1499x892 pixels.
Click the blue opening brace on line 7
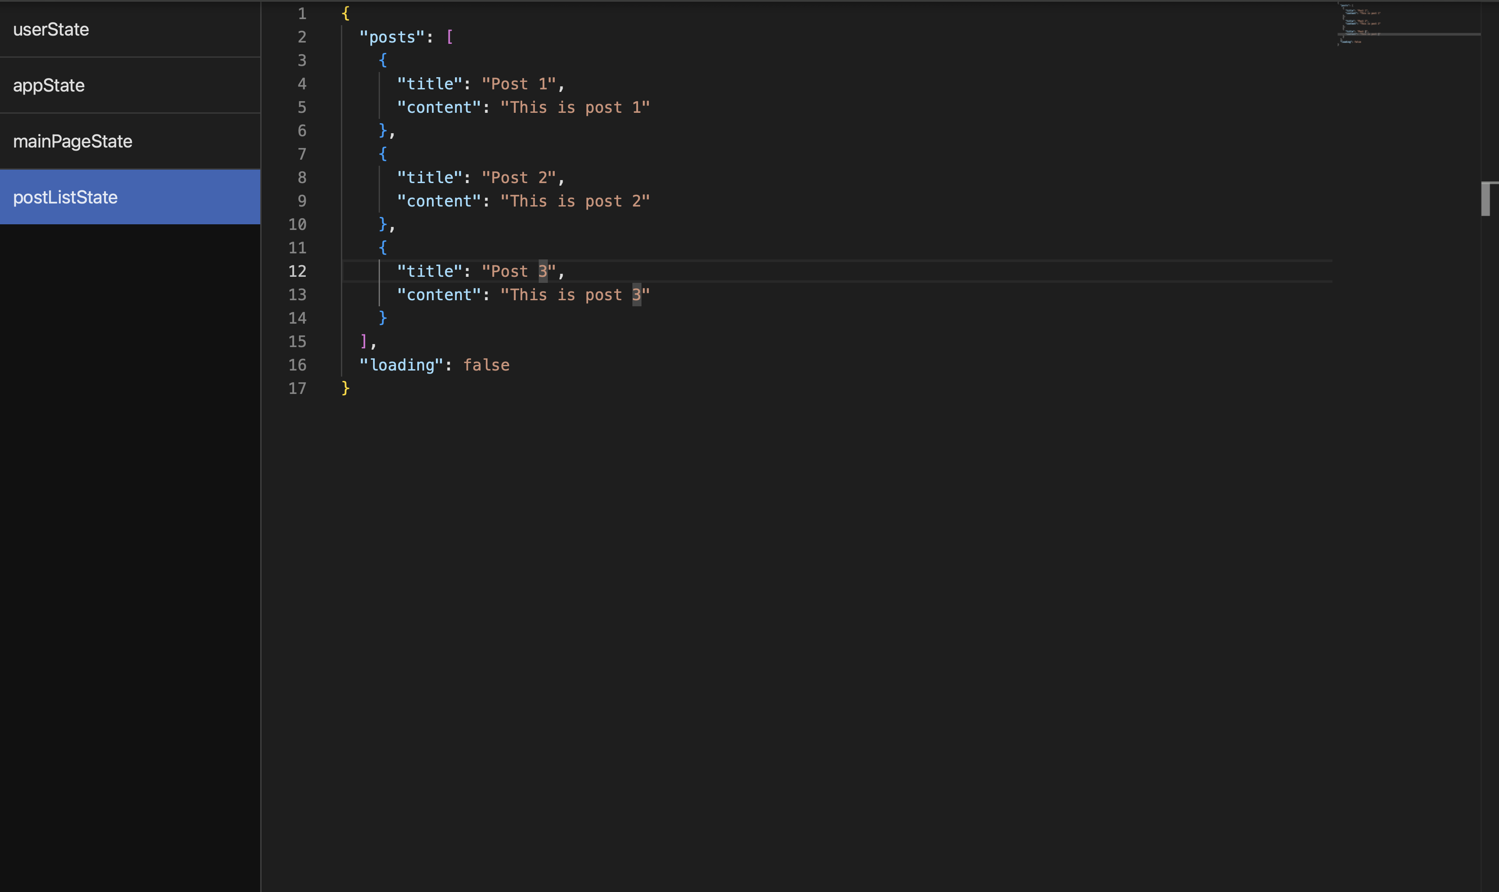click(383, 154)
